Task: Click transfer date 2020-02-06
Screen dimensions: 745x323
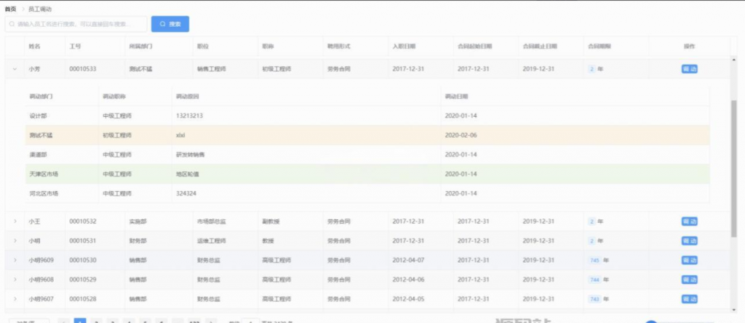Action: pyautogui.click(x=461, y=135)
